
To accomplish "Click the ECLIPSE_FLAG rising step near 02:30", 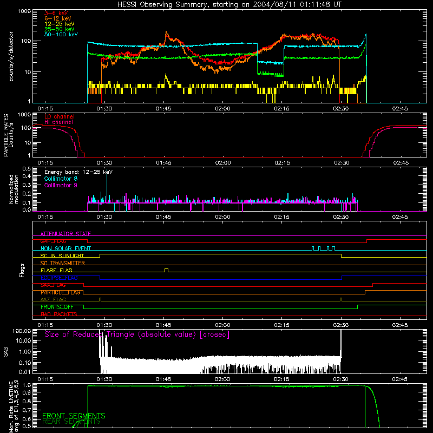I will pyautogui.click(x=342, y=278).
